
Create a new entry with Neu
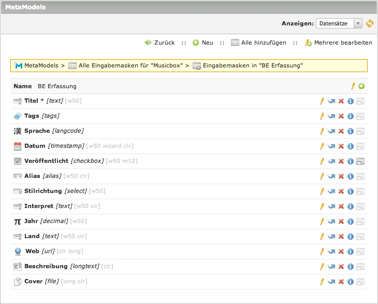203,43
